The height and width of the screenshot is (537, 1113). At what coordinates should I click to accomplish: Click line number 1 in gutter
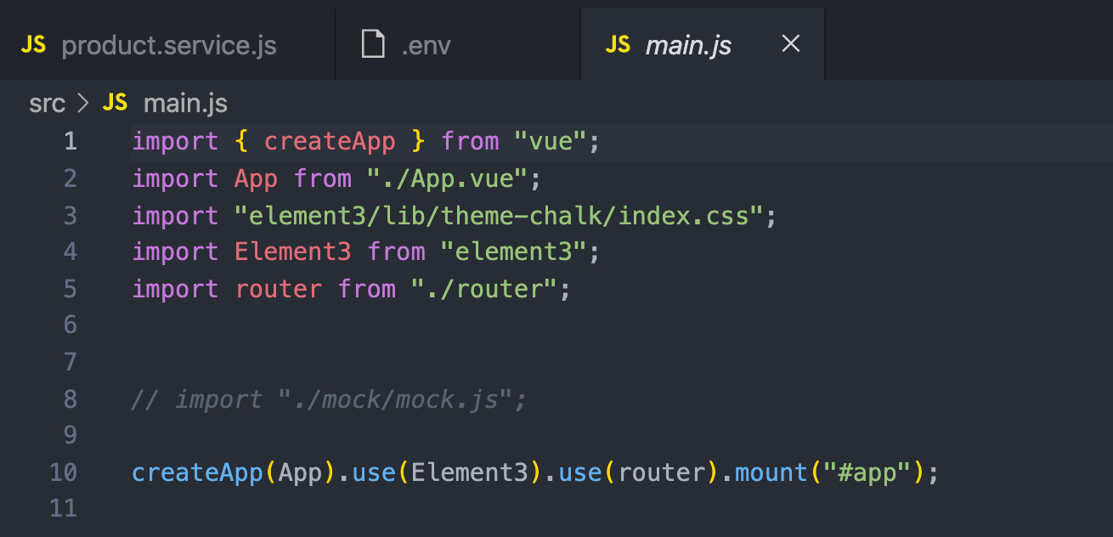(x=70, y=141)
